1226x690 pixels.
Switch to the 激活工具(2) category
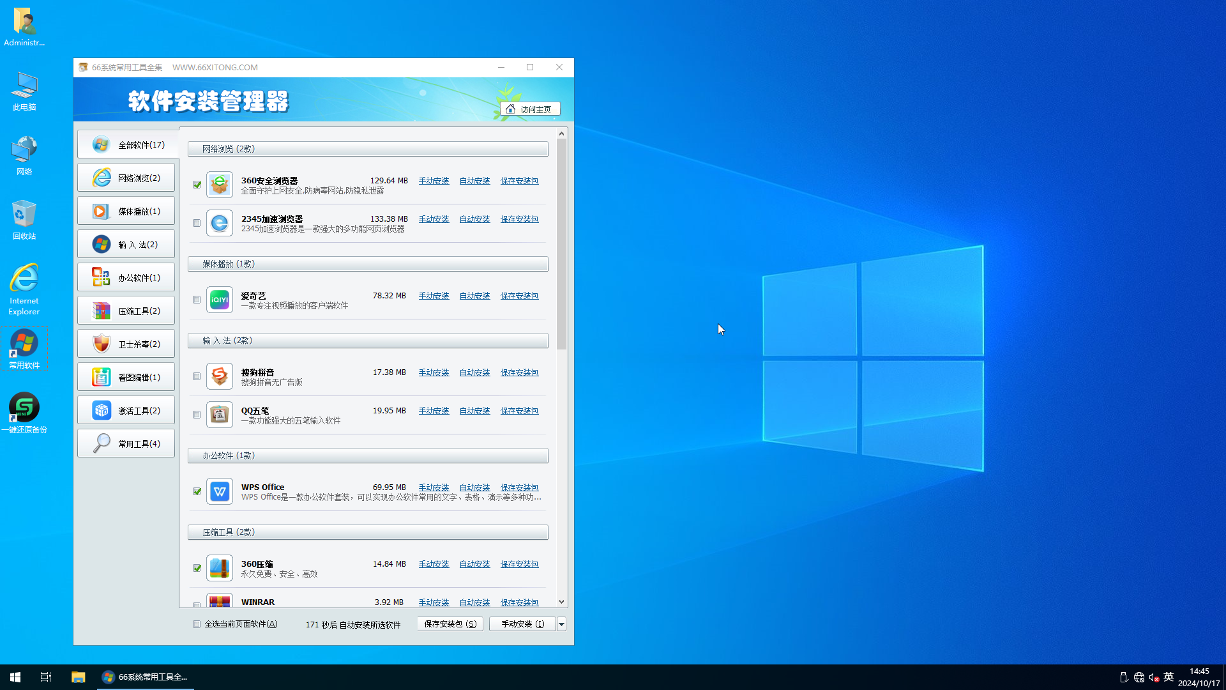(126, 411)
